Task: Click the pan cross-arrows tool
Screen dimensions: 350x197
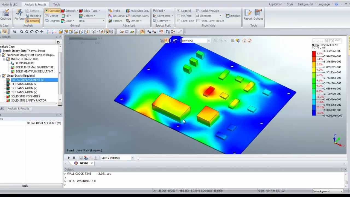Action: click(x=42, y=32)
